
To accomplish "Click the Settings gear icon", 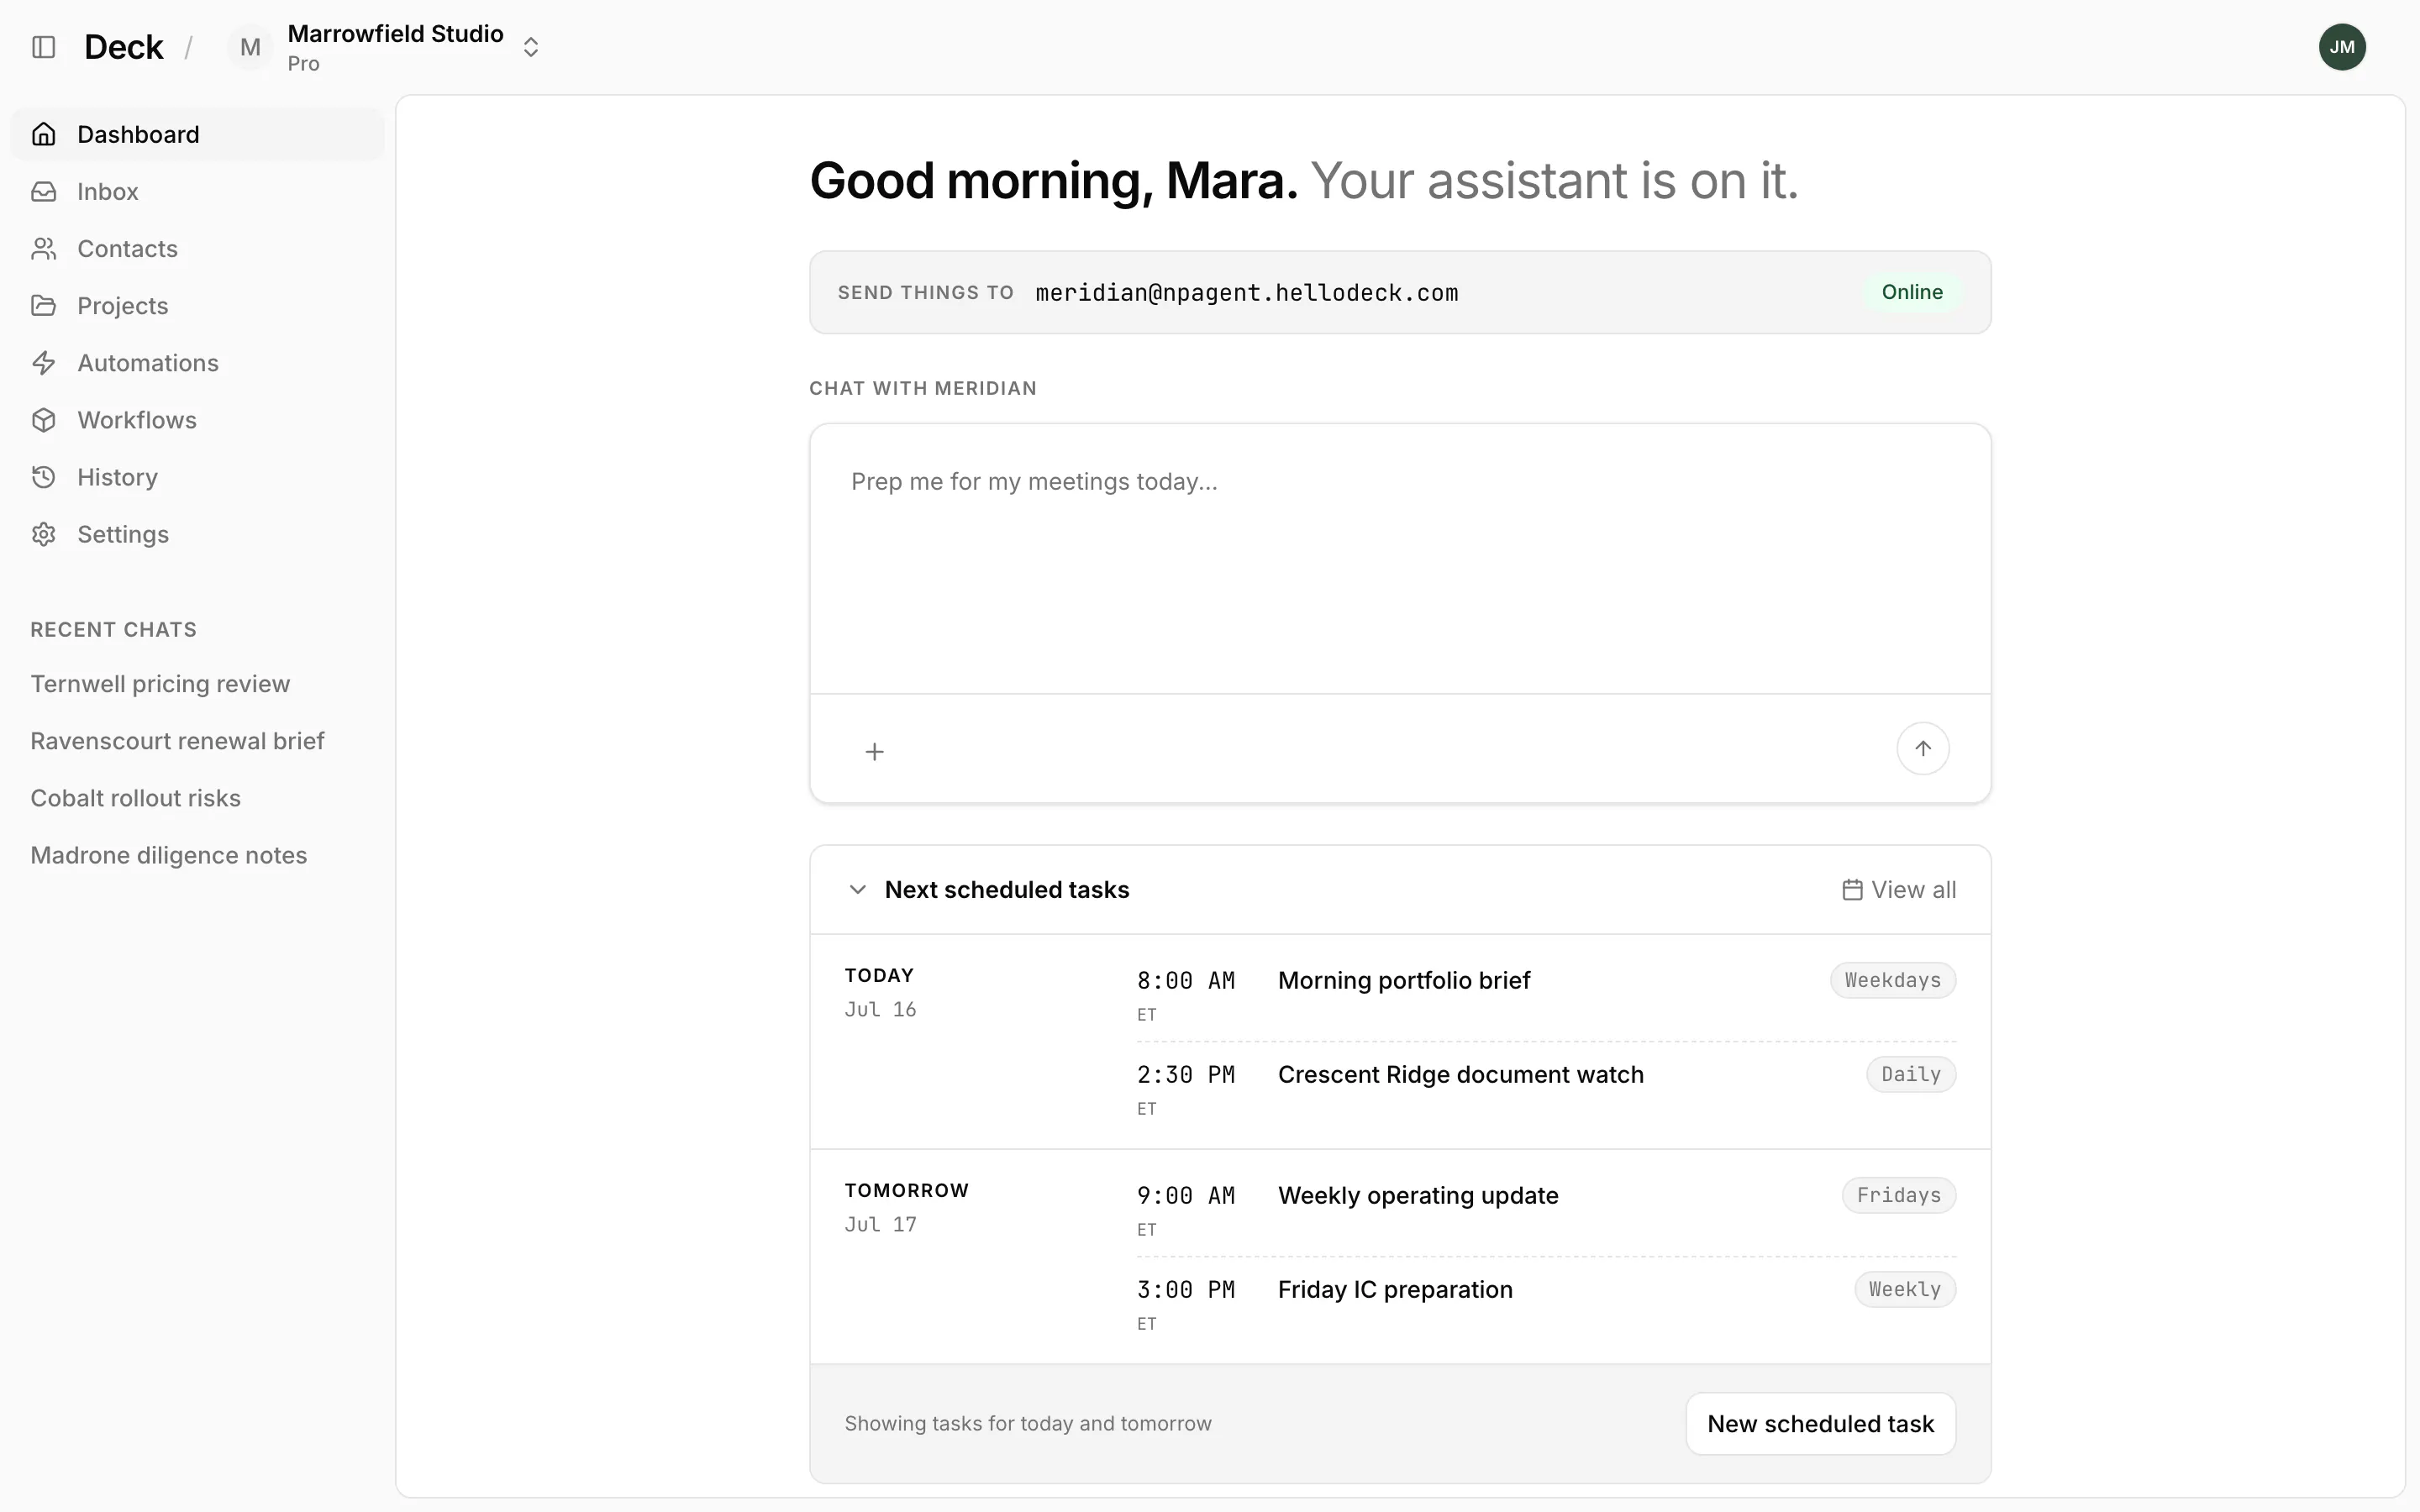I will [x=44, y=534].
